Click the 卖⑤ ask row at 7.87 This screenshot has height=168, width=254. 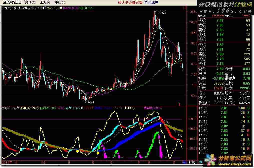click(224, 21)
